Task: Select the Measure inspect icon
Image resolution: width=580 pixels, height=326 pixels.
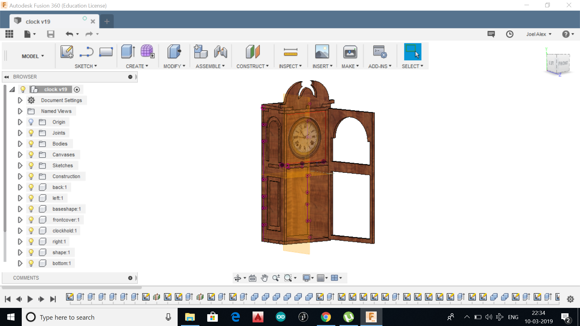Action: pos(290,52)
